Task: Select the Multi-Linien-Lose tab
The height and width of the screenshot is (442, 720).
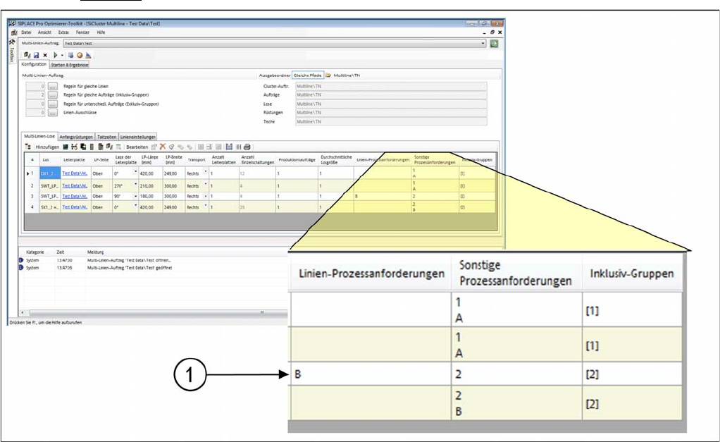Action: point(39,137)
